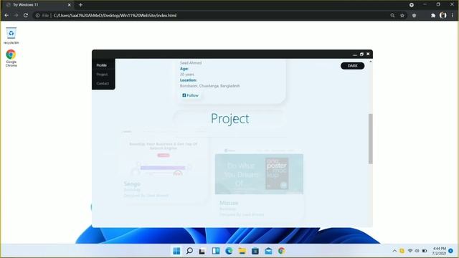Click the yellow tray app icon

coord(402,251)
